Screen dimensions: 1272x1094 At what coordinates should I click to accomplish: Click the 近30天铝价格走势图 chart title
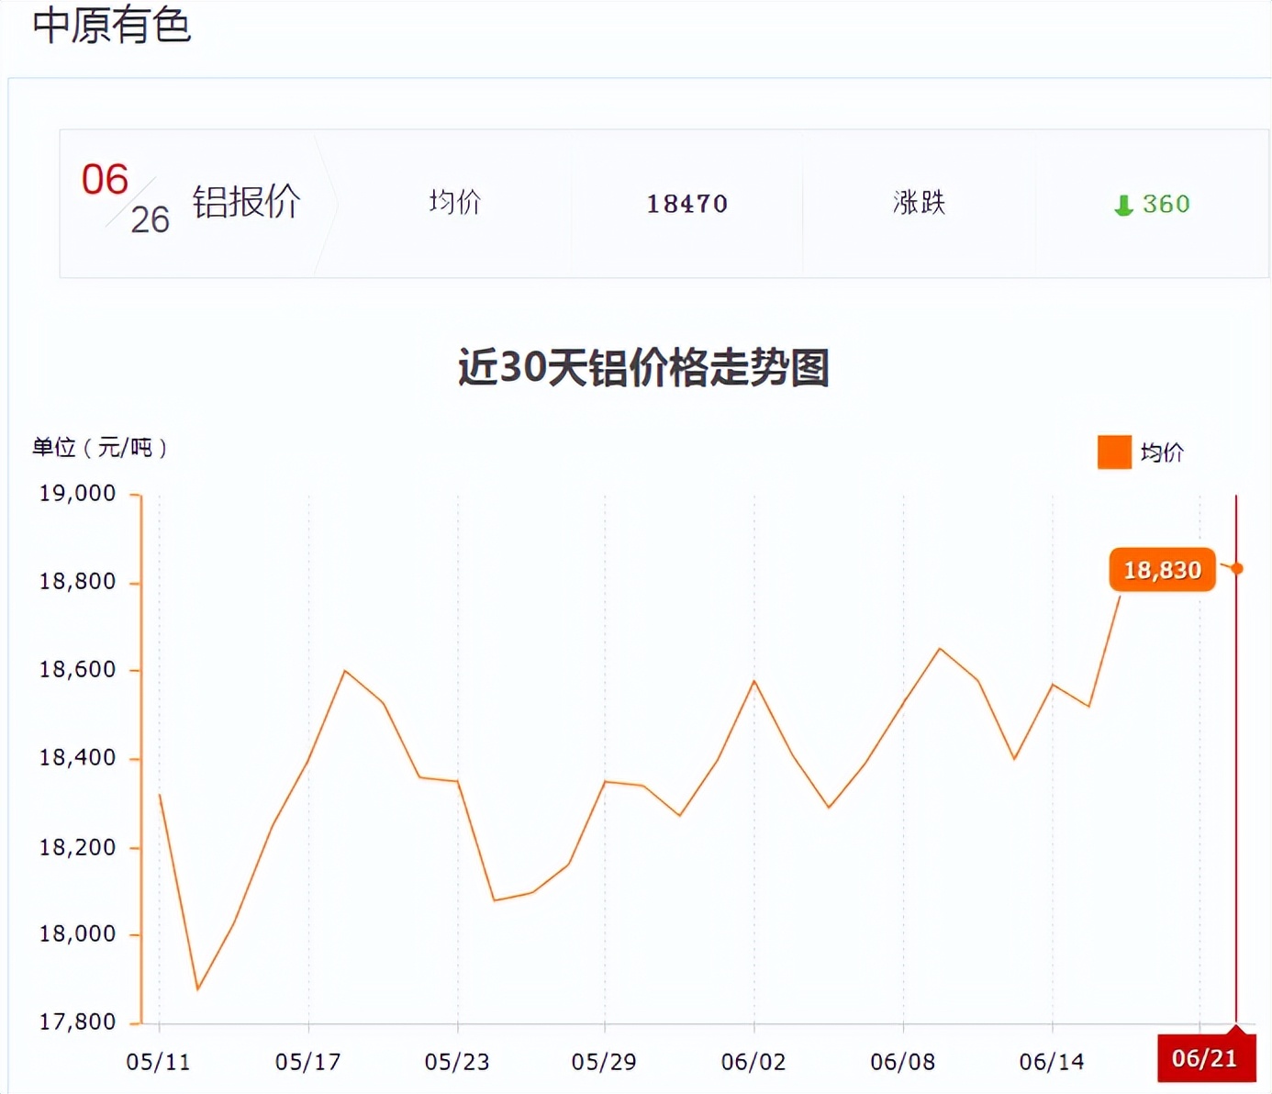click(x=643, y=367)
